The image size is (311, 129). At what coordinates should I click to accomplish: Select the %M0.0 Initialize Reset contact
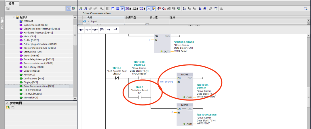(139, 97)
